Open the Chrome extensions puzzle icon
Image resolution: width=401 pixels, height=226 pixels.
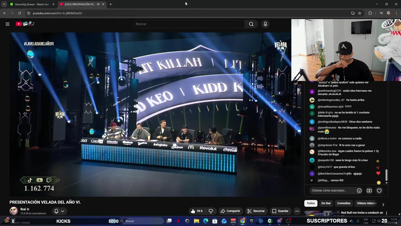tap(370, 13)
